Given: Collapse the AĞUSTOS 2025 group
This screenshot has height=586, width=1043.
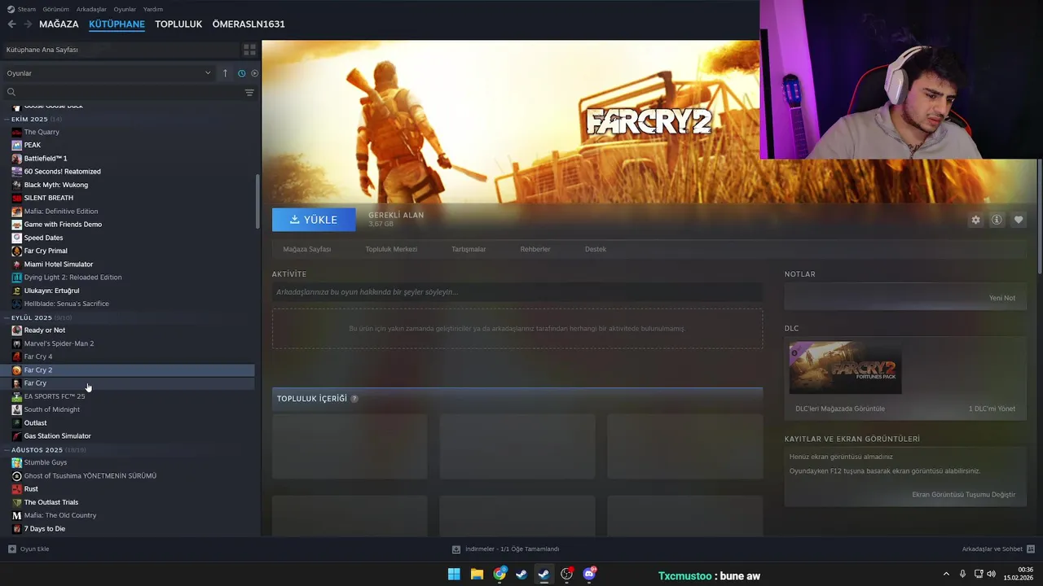Looking at the screenshot, I should 8,450.
